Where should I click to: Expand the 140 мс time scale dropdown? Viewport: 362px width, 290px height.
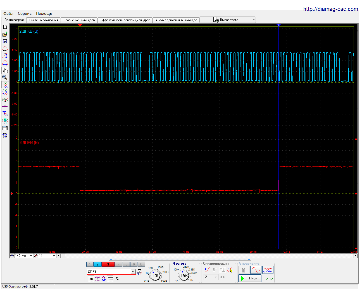coord(31,256)
